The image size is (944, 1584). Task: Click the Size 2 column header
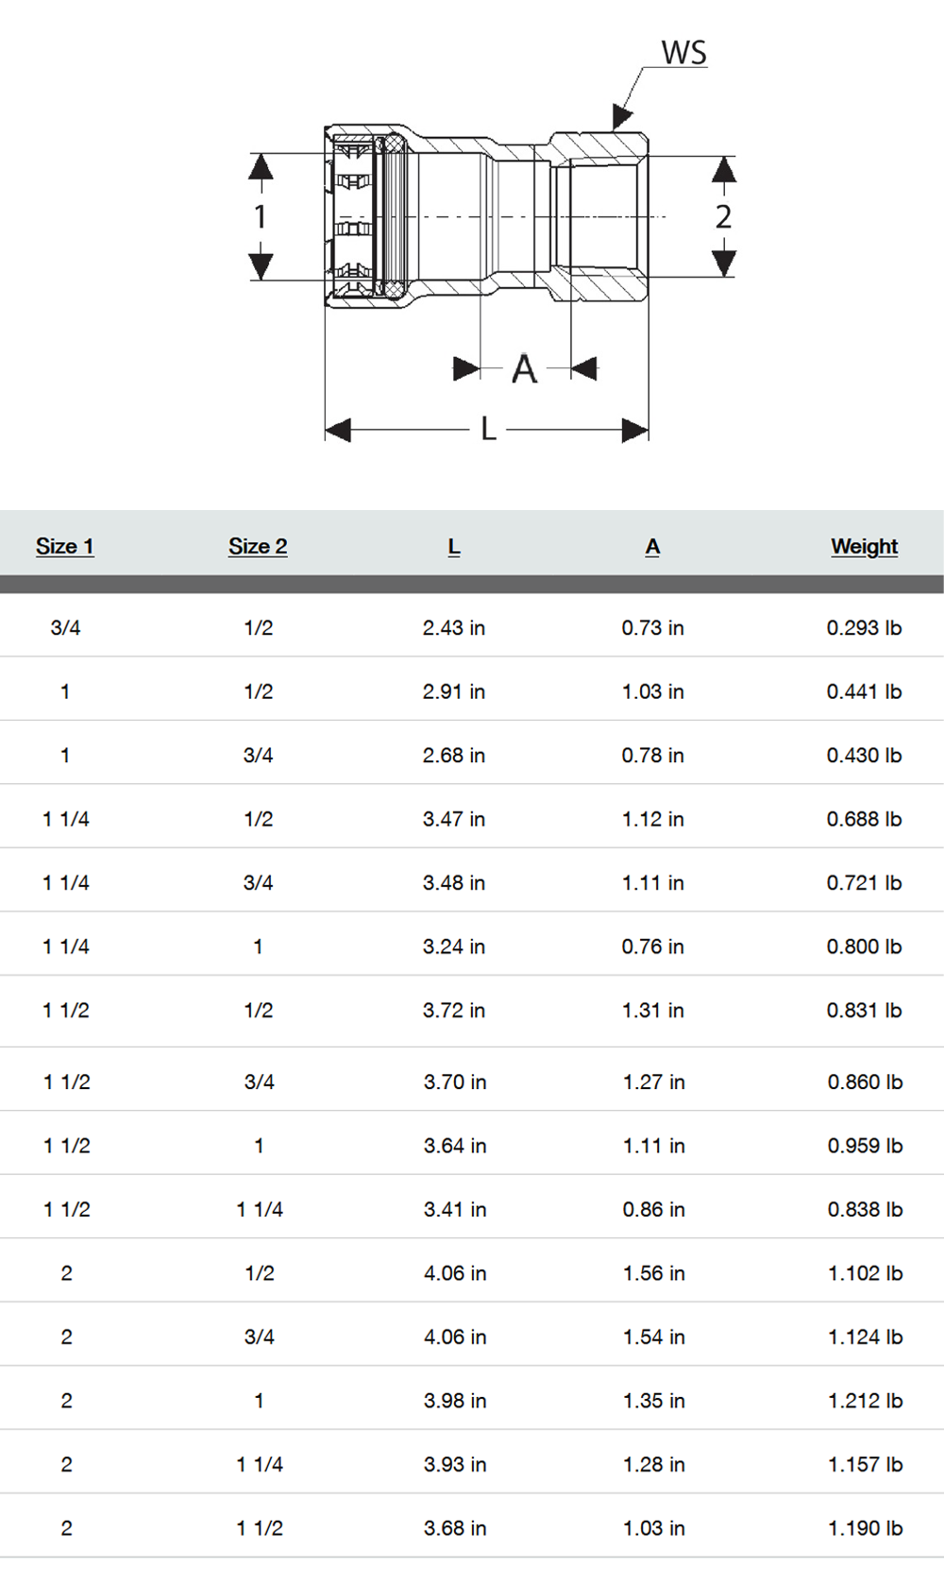point(258,546)
